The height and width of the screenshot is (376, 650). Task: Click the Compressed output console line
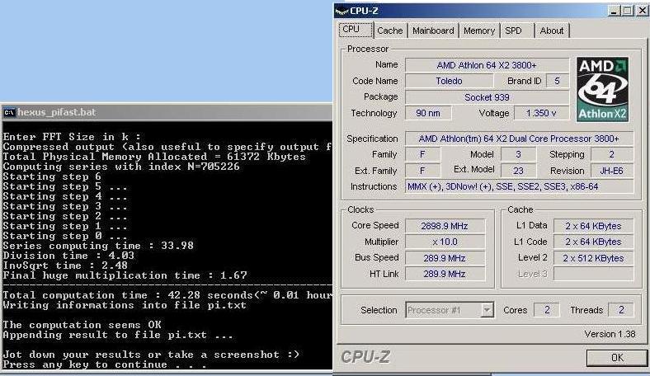click(167, 147)
